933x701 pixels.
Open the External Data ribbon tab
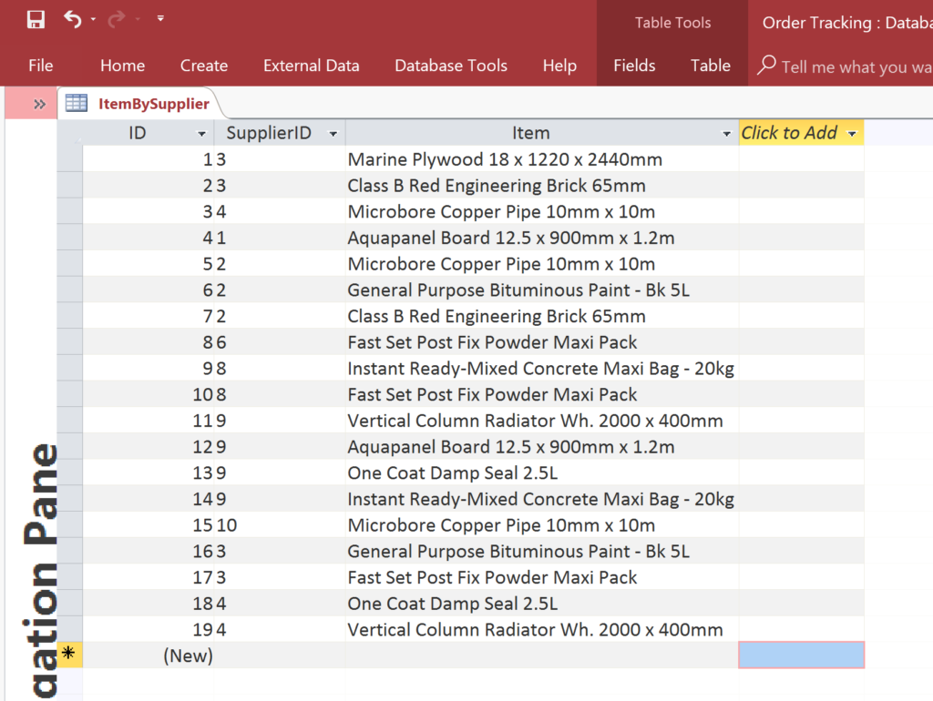312,66
